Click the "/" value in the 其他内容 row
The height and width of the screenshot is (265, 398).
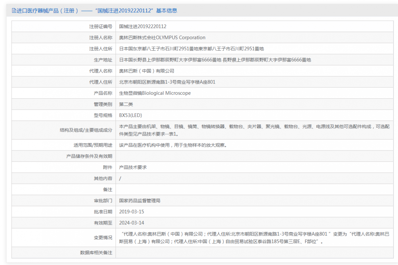tap(120, 179)
